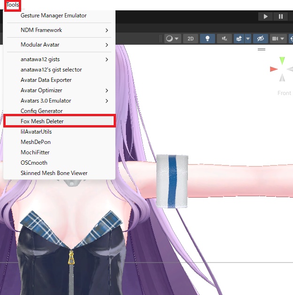Open the Avatar Optimizer submenu

(59, 90)
